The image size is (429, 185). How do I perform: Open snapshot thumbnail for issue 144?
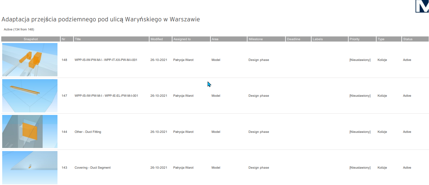[30, 132]
